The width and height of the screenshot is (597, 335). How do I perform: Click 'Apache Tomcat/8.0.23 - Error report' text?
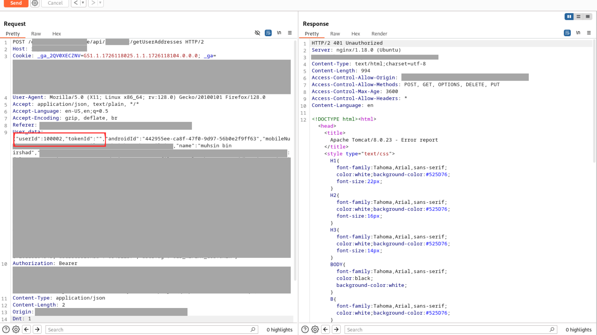(384, 140)
